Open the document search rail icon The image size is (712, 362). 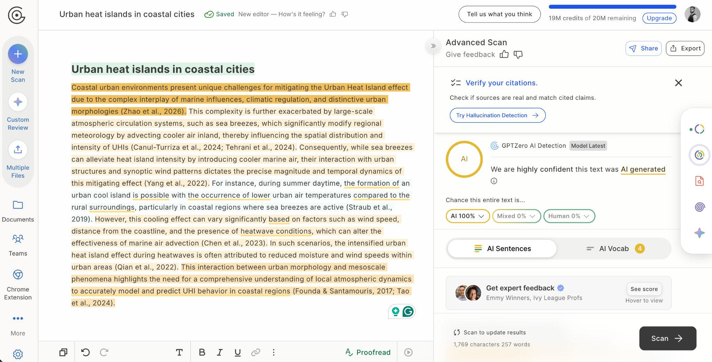(x=699, y=181)
